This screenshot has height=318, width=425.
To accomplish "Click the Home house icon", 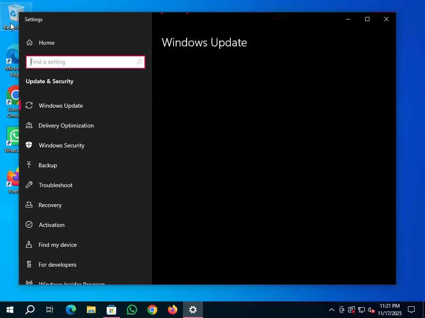I will tap(29, 43).
